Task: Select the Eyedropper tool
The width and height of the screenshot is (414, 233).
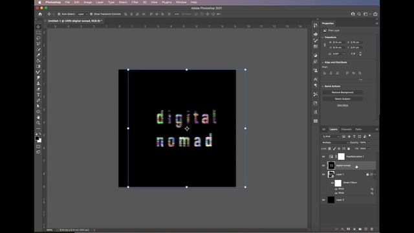Action: tap(38, 55)
